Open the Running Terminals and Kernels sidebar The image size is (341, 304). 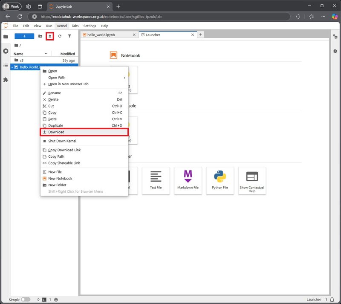(6, 51)
